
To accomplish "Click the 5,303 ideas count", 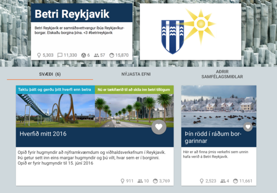I will (48, 55).
